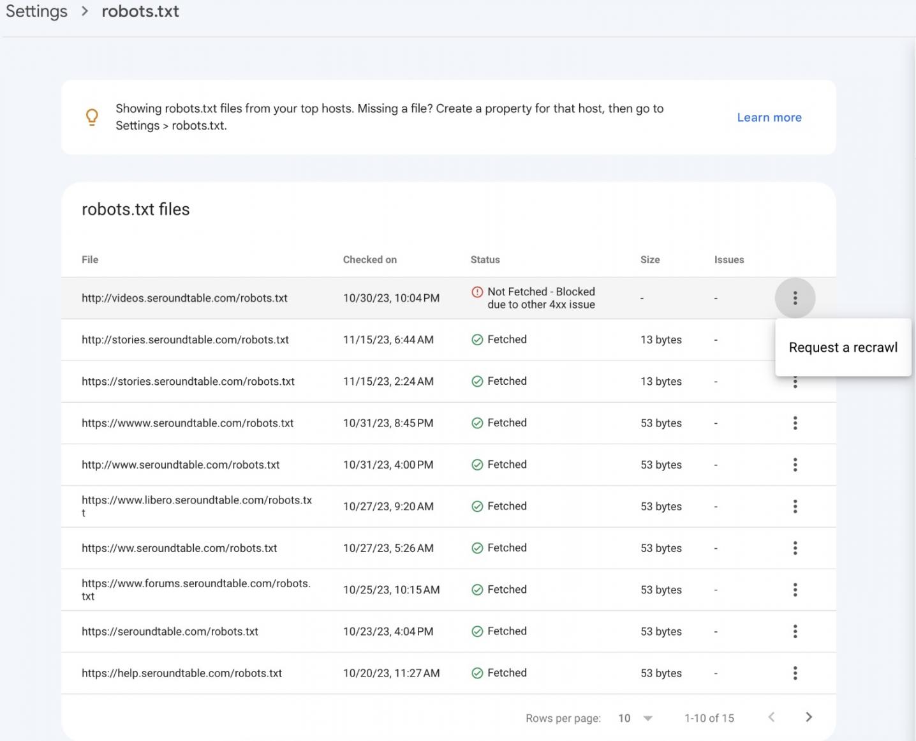Click green check icon in https://ww.seroundtable.com row
916x741 pixels.
click(x=477, y=548)
